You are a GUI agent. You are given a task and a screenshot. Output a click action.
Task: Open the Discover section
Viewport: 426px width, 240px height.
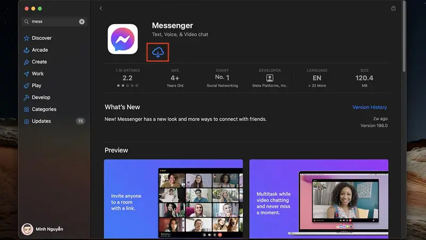[41, 38]
